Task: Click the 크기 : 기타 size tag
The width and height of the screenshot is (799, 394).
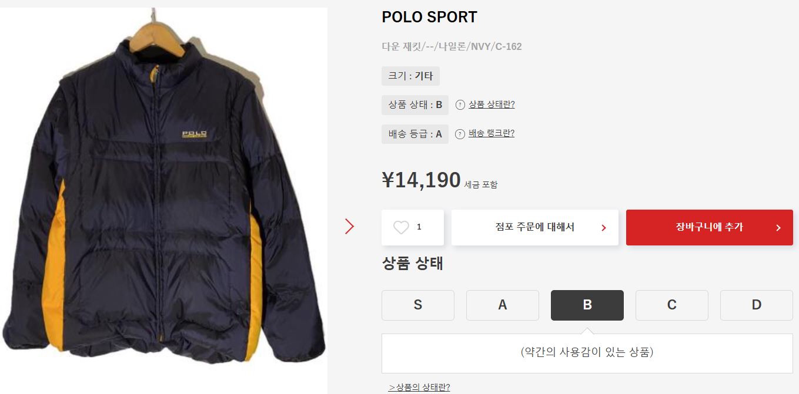Action: 410,76
